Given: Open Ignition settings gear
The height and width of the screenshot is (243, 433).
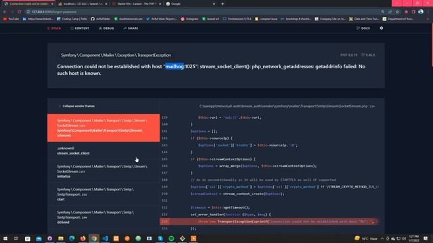Looking at the screenshot, I should coord(382,28).
